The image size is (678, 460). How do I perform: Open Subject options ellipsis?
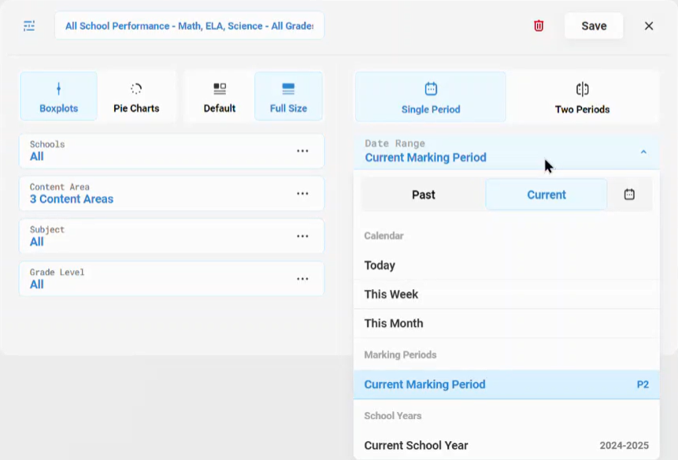(x=302, y=236)
